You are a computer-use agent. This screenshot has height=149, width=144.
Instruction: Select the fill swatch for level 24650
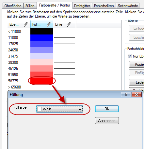pyautogui.click(x=42, y=50)
